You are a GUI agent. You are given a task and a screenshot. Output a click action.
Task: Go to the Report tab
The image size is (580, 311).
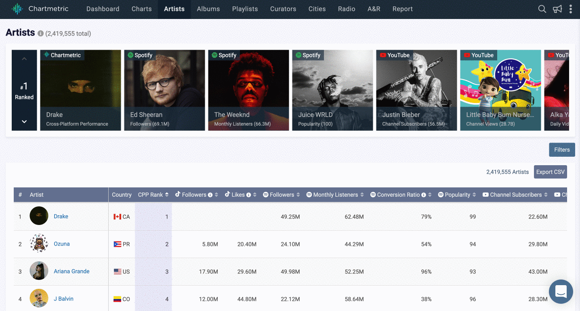(x=403, y=9)
